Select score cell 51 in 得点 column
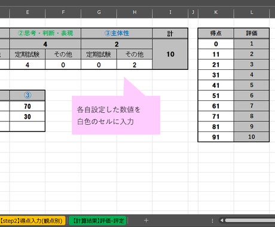275x227 pixels. click(216, 96)
